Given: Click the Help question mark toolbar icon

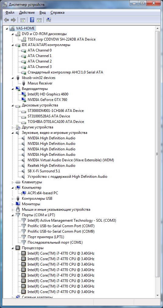Looking at the screenshot, I should 32,20.
